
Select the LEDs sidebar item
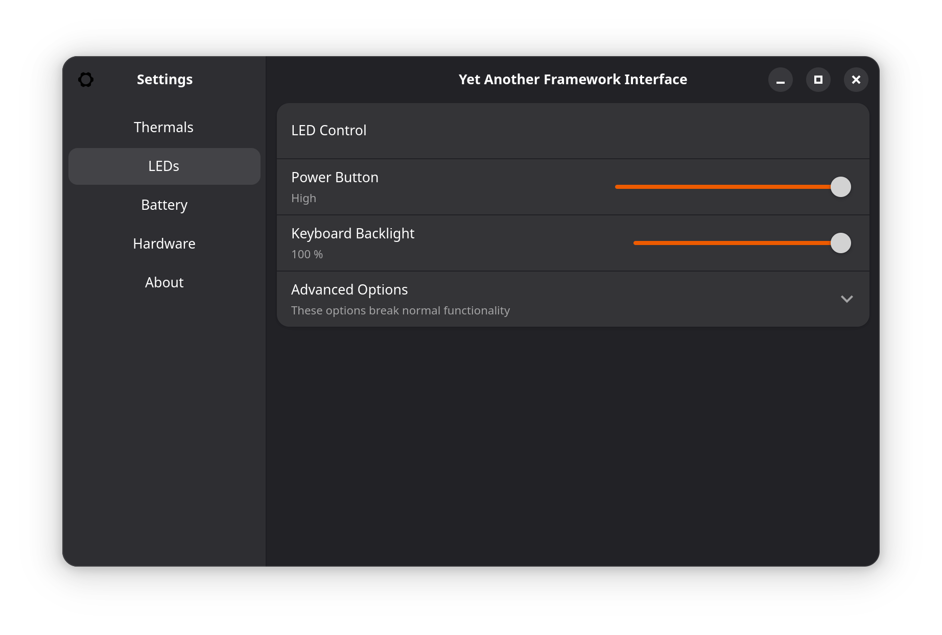(164, 166)
